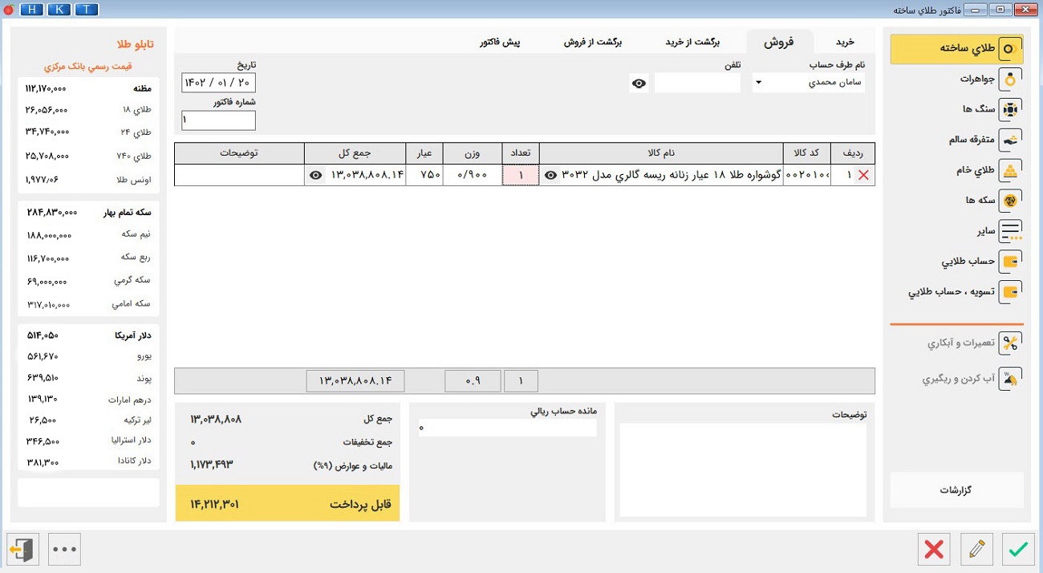This screenshot has width=1043, height=573.
Task: Open the three-dots more options menu
Action: 64,550
